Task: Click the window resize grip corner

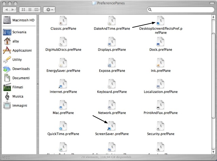Action: point(214,158)
